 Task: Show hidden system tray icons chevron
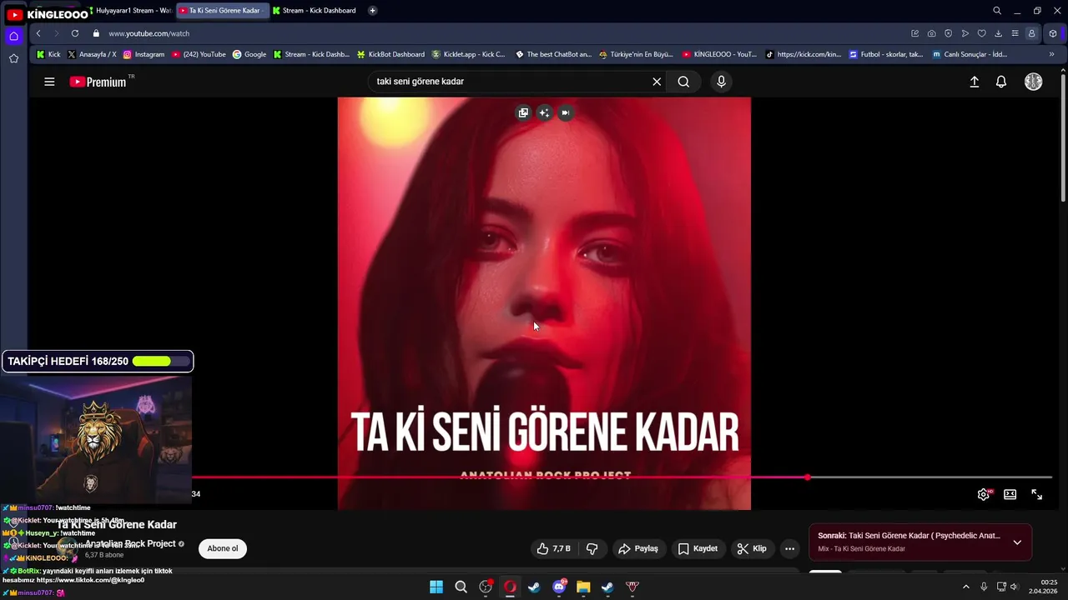pyautogui.click(x=966, y=587)
